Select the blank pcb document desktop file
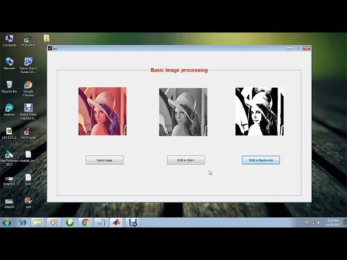Viewport: 347px width, 260px height. 28,179
